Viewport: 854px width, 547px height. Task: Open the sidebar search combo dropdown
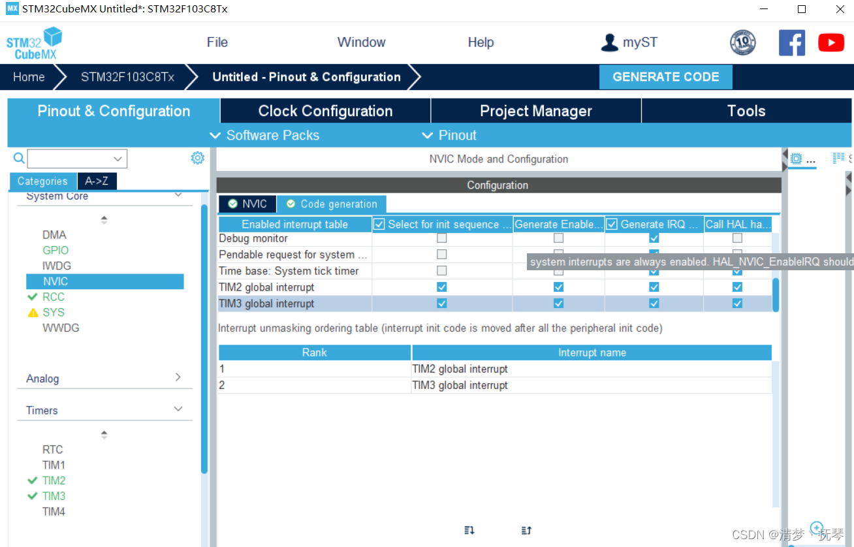click(x=118, y=159)
